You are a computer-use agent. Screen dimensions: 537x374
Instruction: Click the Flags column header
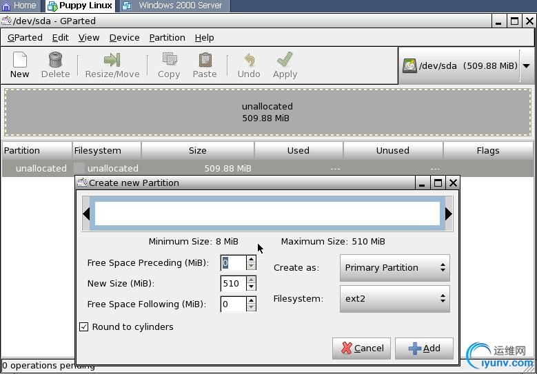tap(488, 151)
